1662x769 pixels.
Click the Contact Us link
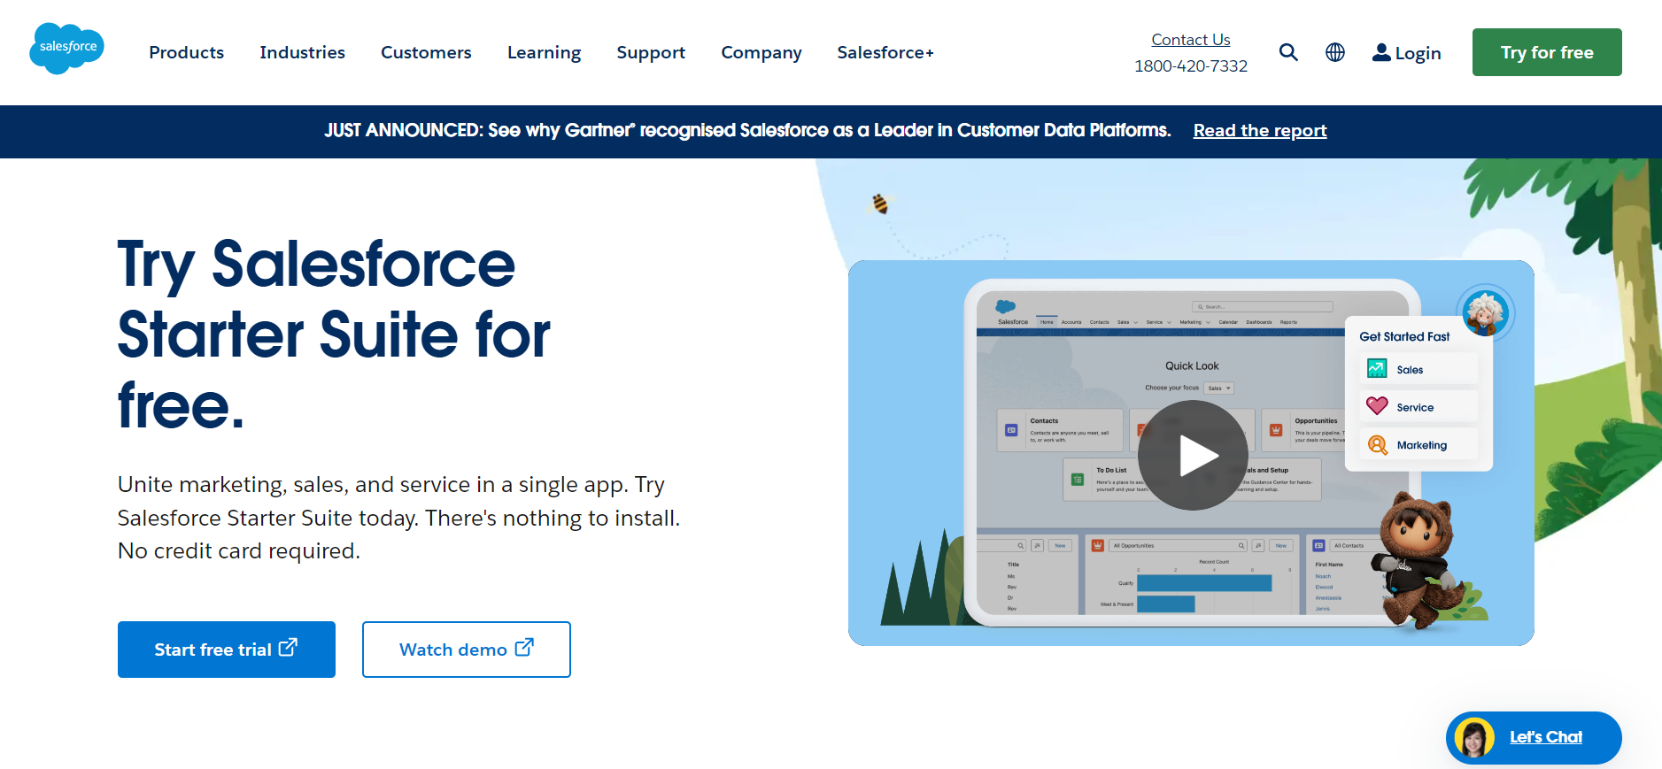coord(1191,39)
